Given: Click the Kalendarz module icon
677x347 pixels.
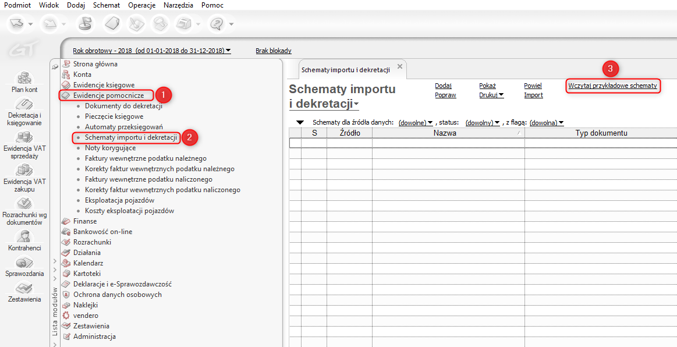Looking at the screenshot, I should [x=66, y=263].
